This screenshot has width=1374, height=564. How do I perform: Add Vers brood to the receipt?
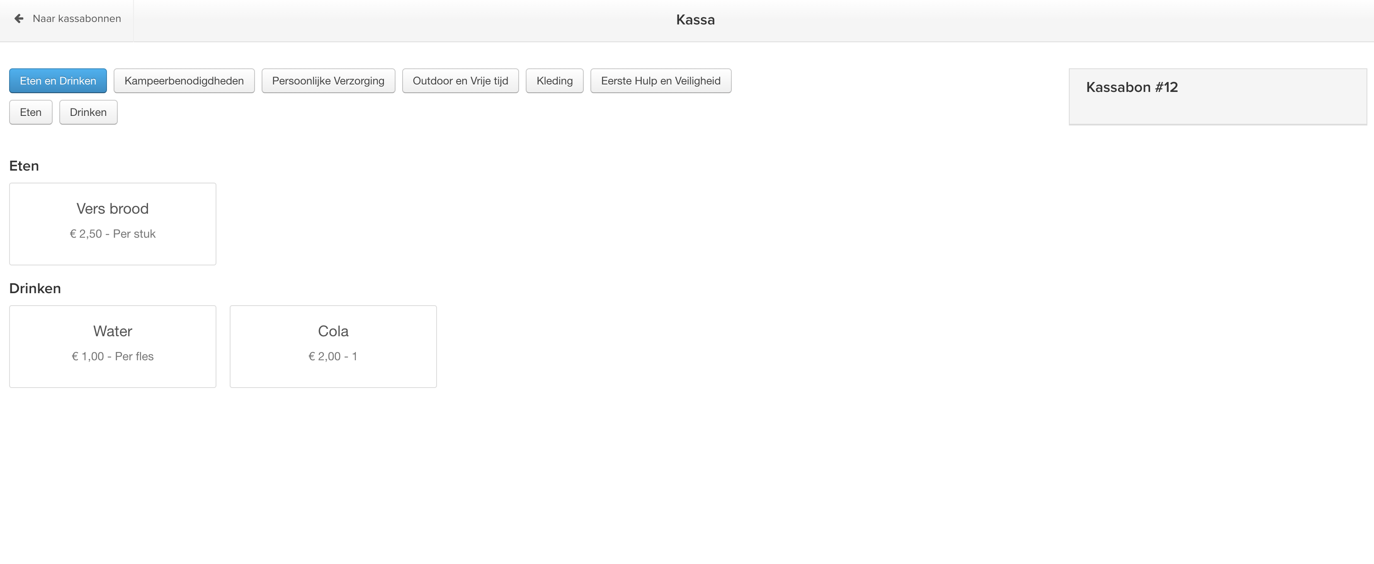pyautogui.click(x=112, y=224)
